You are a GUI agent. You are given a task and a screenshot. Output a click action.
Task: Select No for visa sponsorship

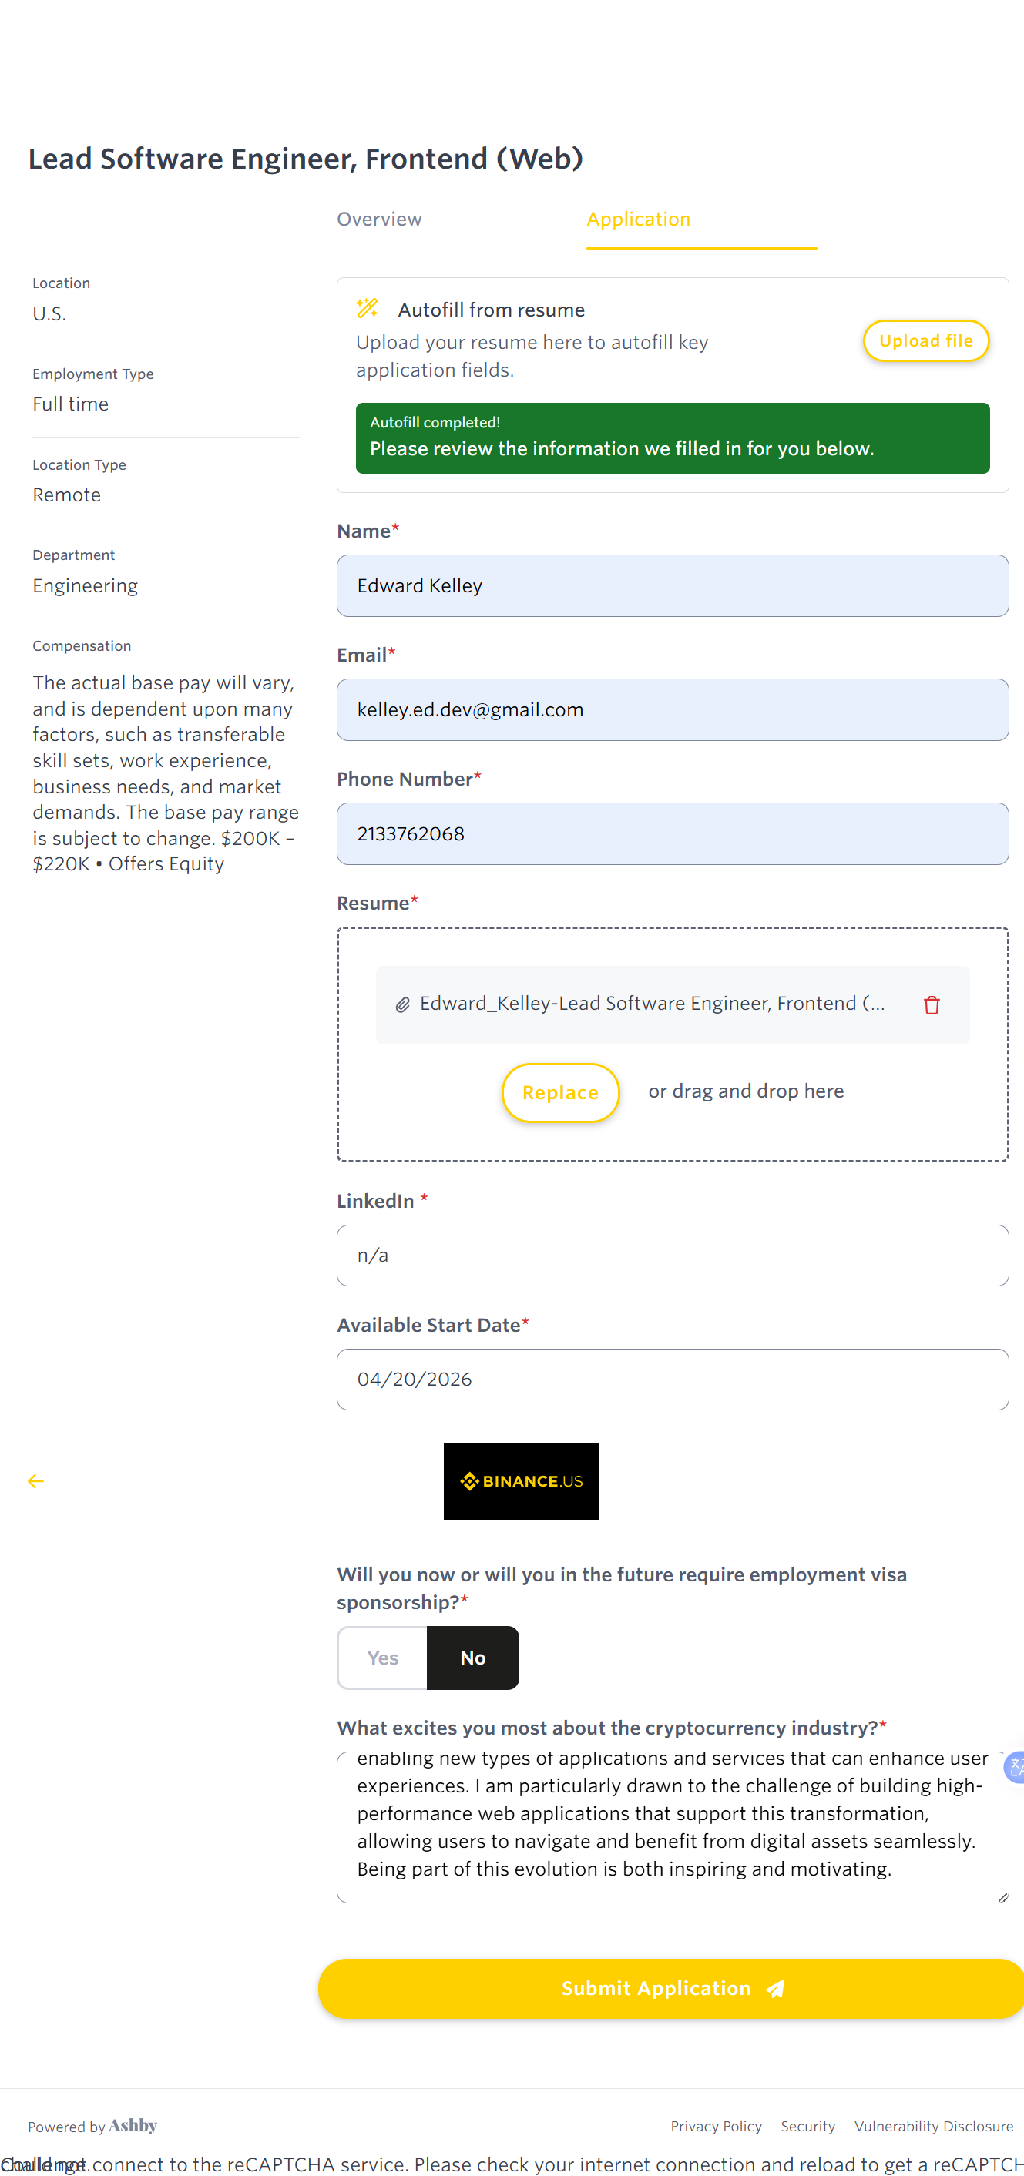pos(472,1658)
